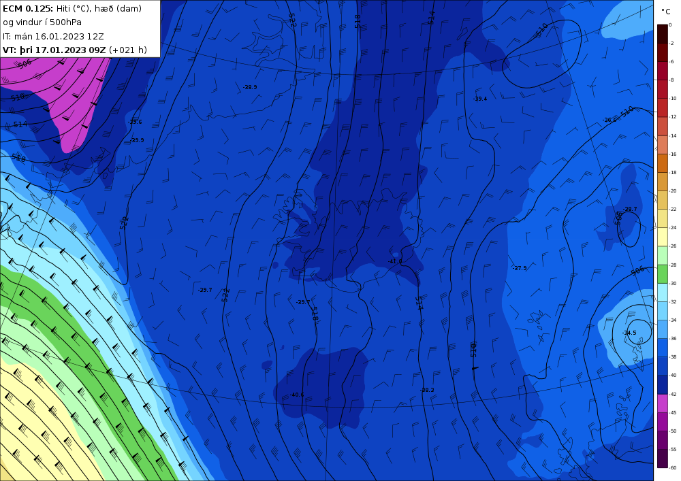Viewport: 681px width, 481px height.
Task: Click the -41.0 temperature value on the map
Action: [395, 261]
